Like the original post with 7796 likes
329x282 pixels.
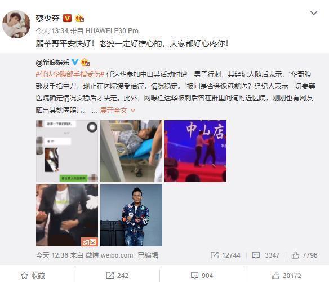coord(295,255)
